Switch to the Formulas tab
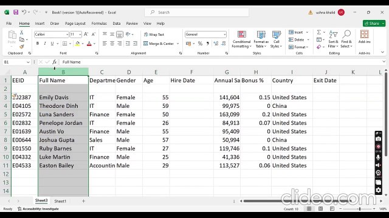 [x=99, y=23]
